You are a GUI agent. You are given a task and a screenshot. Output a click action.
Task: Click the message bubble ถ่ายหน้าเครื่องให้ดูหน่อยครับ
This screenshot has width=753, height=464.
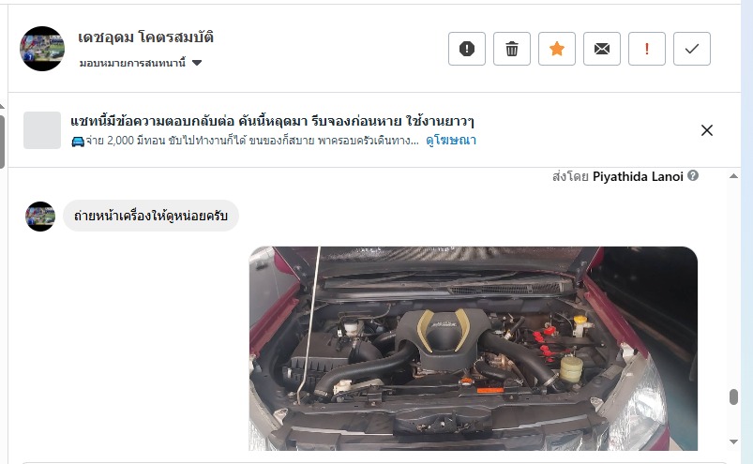[x=151, y=216]
